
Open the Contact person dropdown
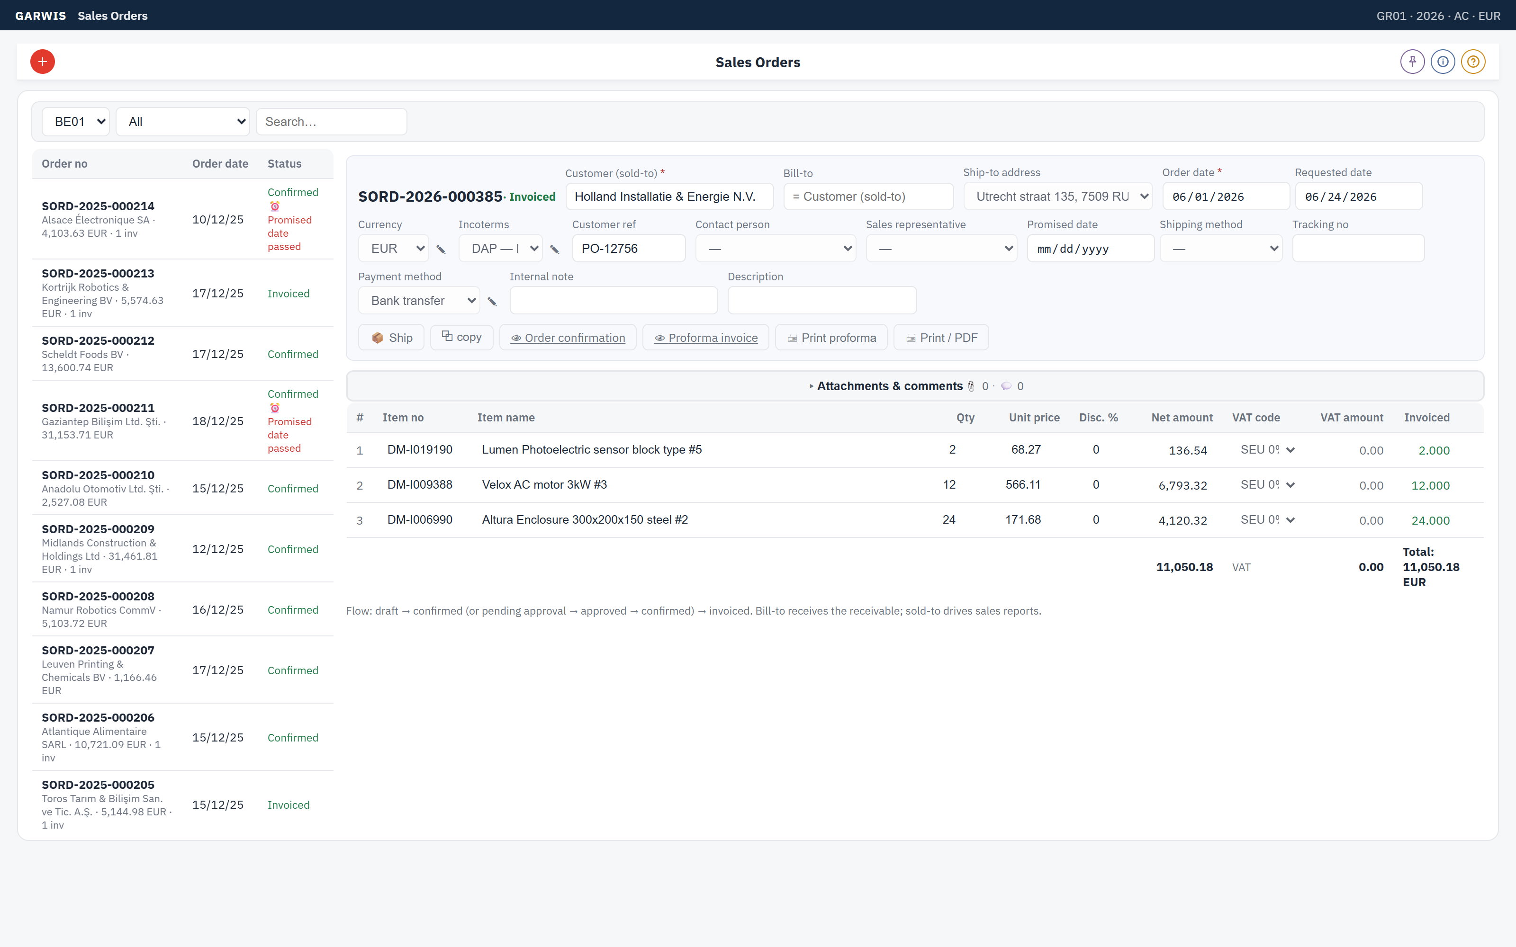pyautogui.click(x=776, y=249)
